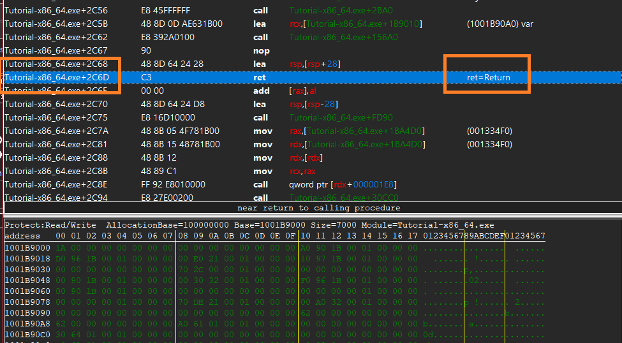Select the Tutorial-x86_64.exe+2C56 call row address

point(56,10)
